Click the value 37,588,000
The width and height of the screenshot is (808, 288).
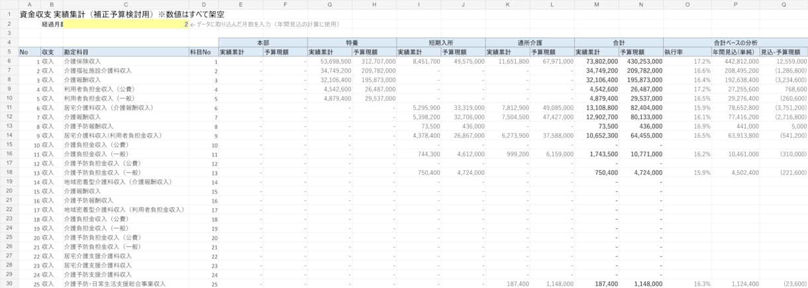(x=558, y=135)
